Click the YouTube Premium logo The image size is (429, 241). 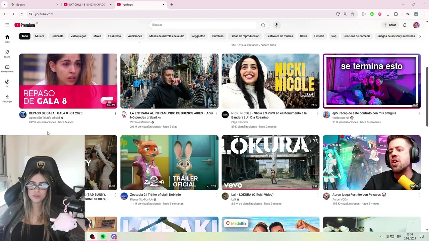(x=24, y=25)
